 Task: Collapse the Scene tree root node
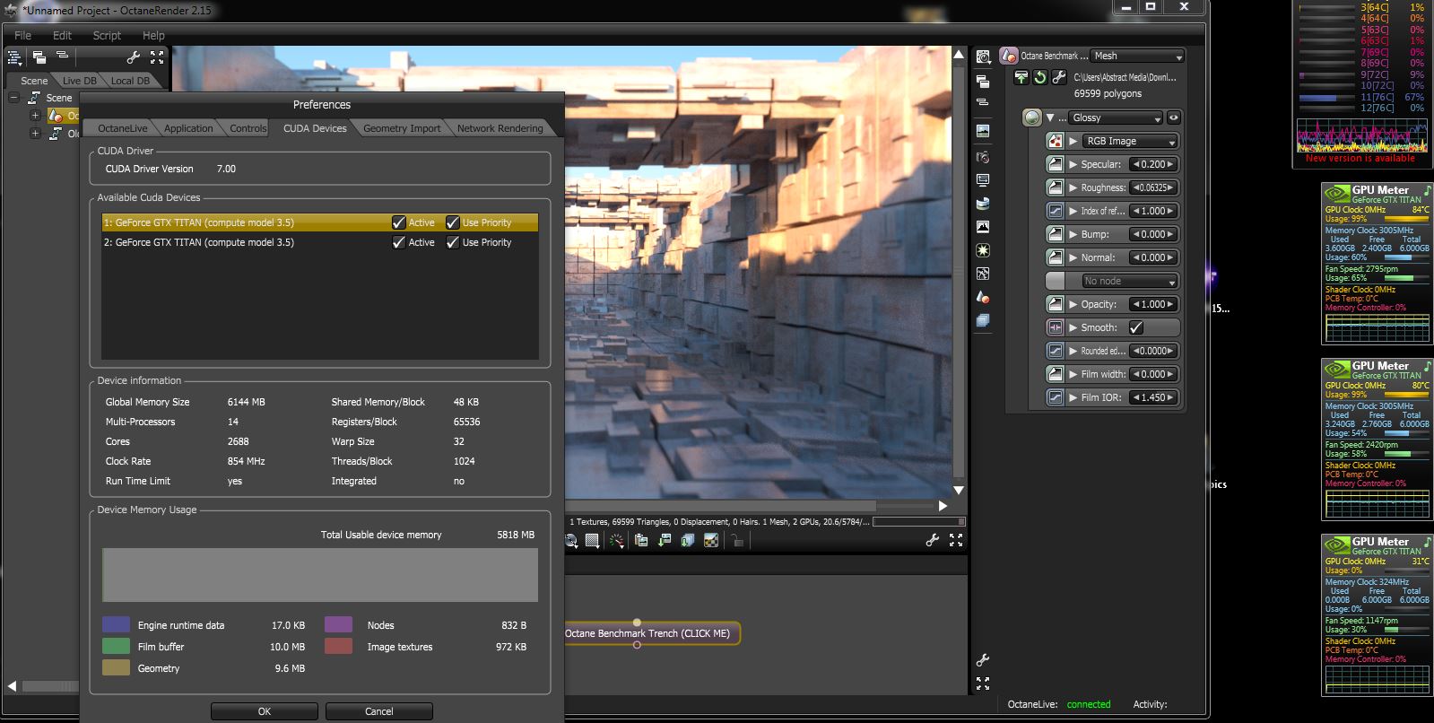pos(14,97)
